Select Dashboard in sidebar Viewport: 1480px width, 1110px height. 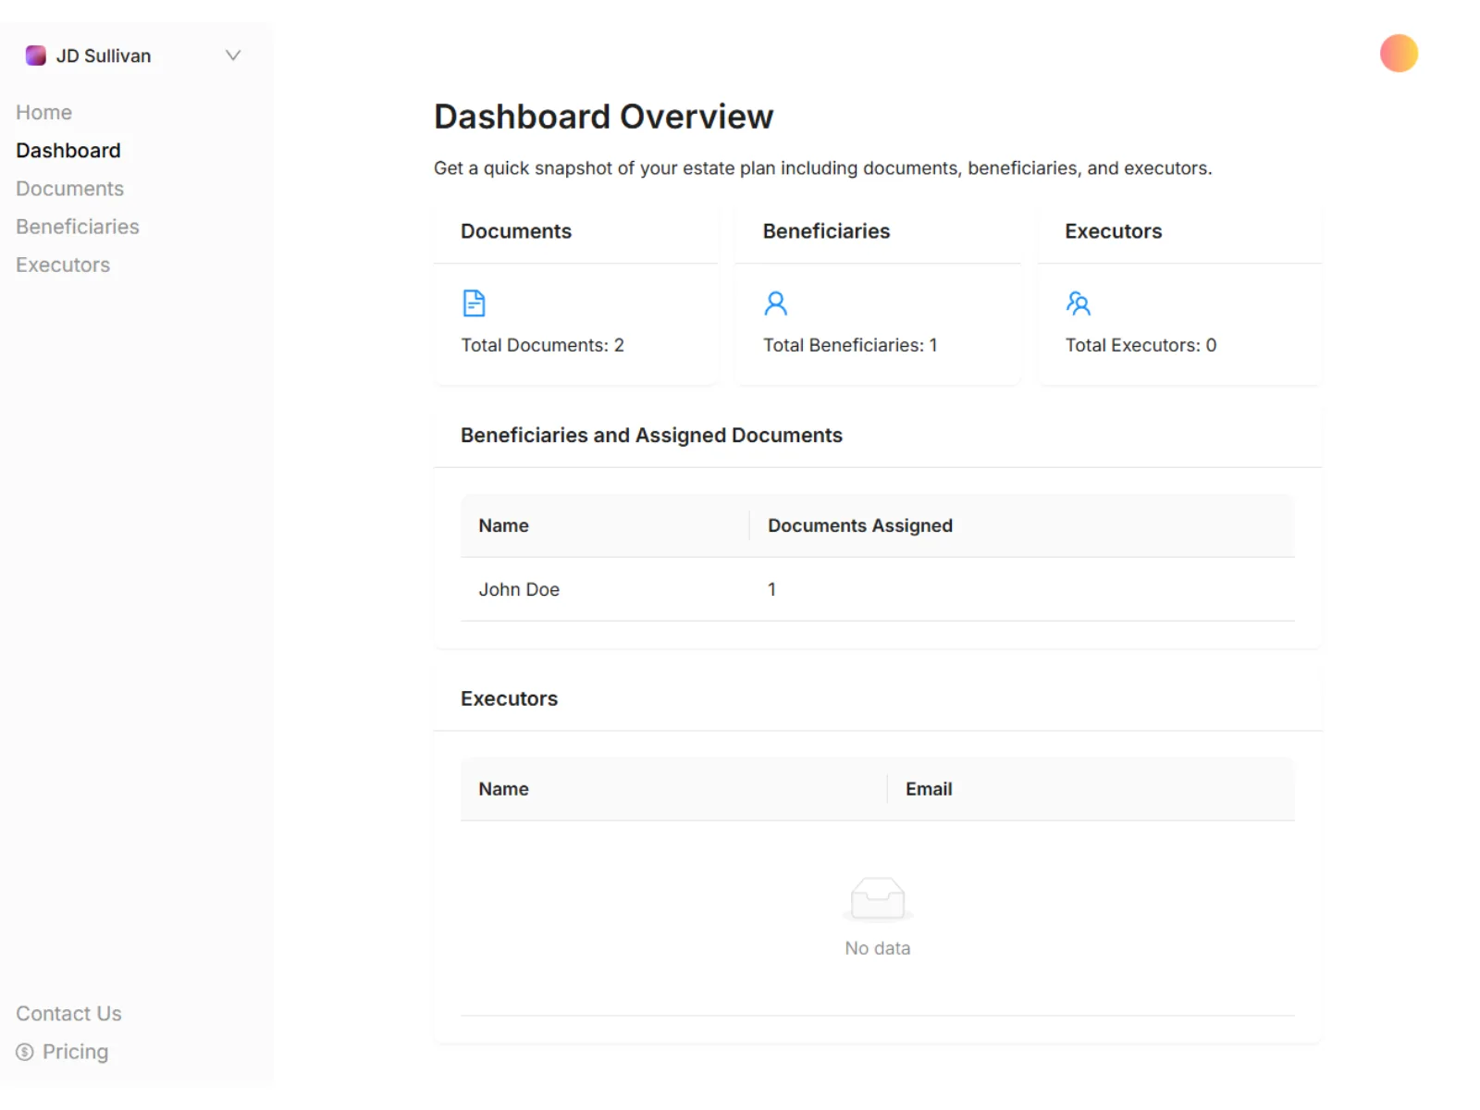pyautogui.click(x=68, y=150)
